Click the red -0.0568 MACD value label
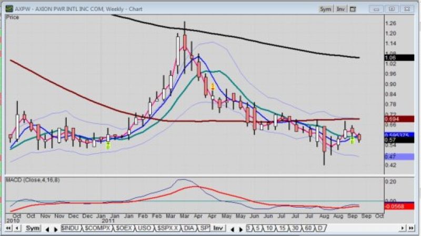421x236 pixels. tap(399, 206)
